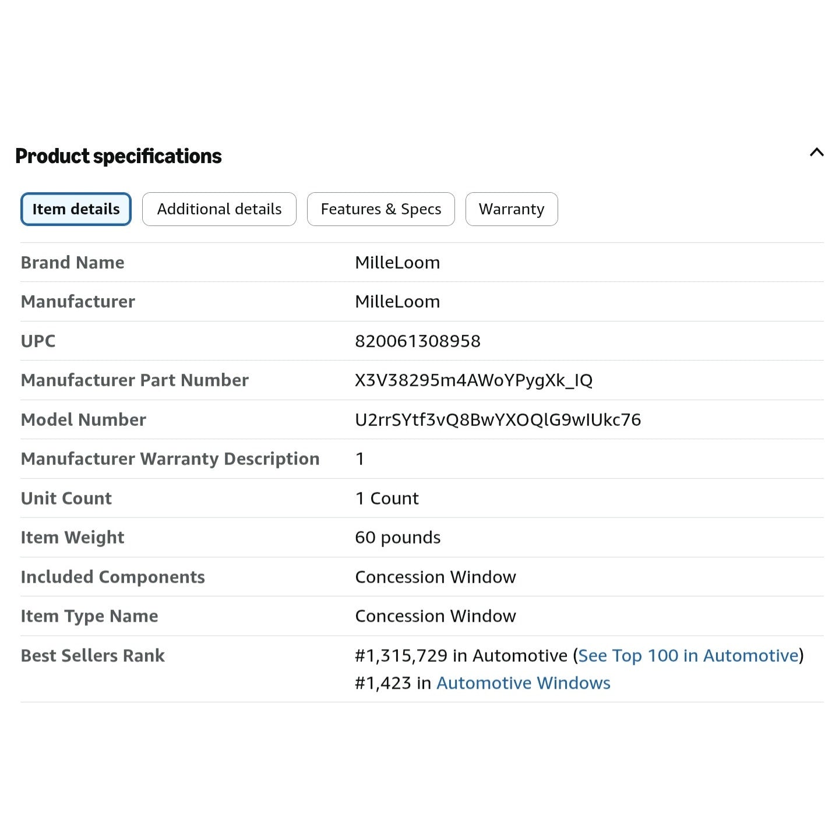The height and width of the screenshot is (839, 839).
Task: Click the Included Components Concession Window value
Action: point(435,577)
